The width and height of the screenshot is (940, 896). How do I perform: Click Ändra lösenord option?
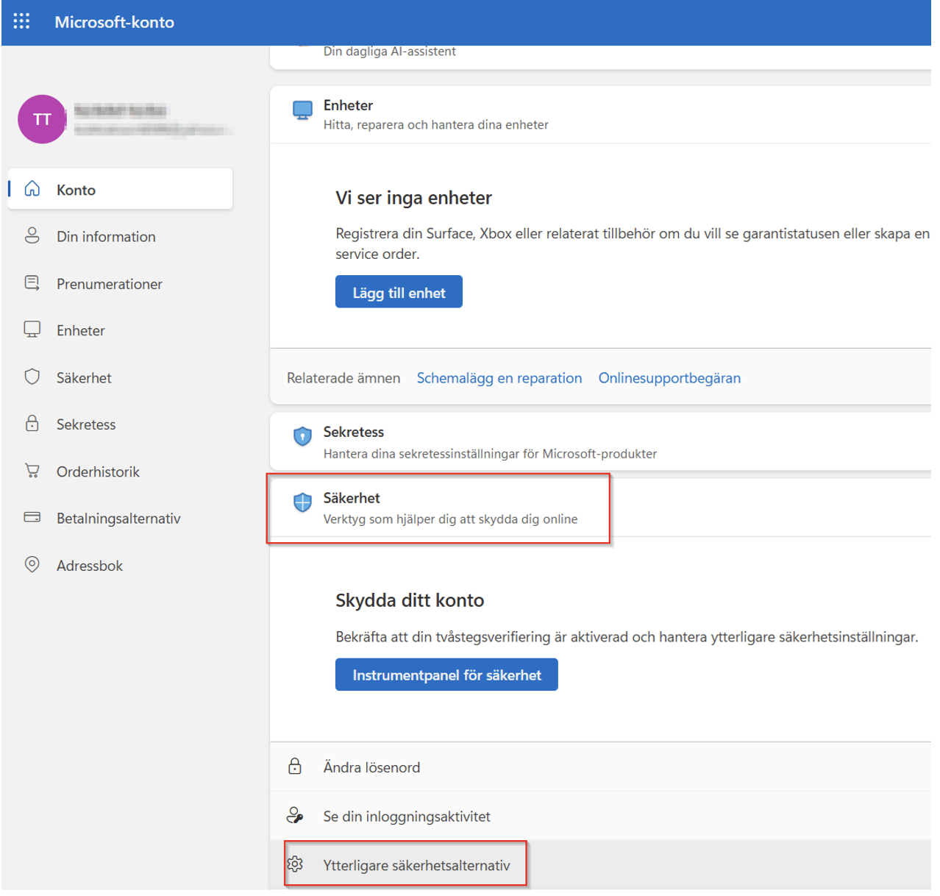tap(601, 767)
